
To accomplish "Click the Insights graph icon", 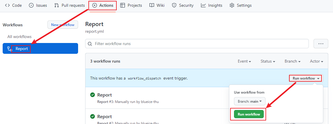I will click(x=203, y=6).
